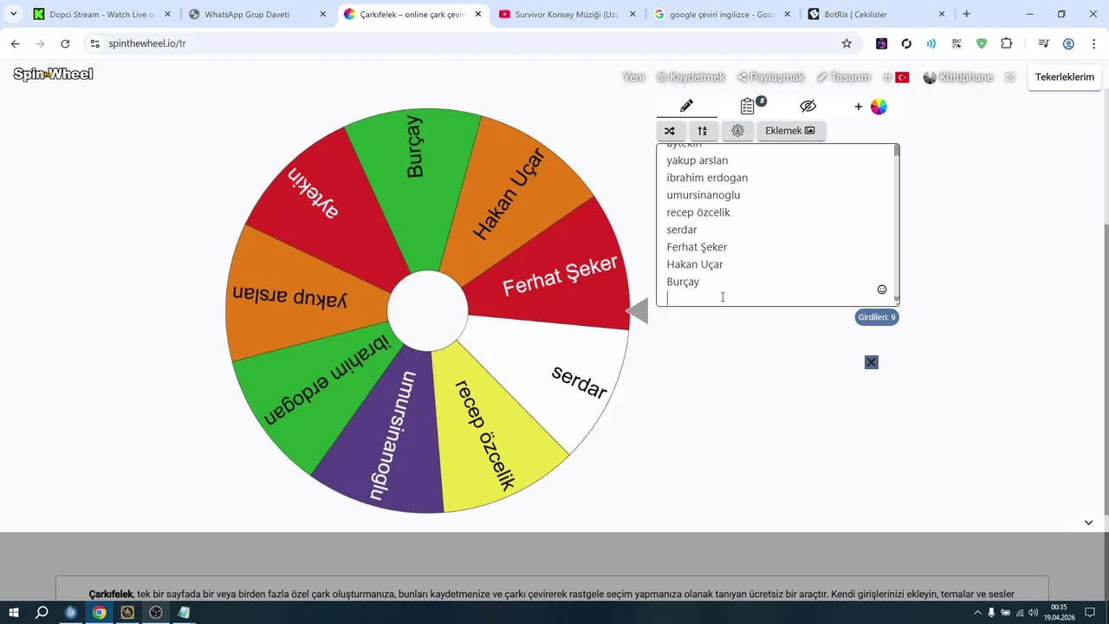
Task: Click the circular arrows refresh extension
Action: click(x=906, y=44)
